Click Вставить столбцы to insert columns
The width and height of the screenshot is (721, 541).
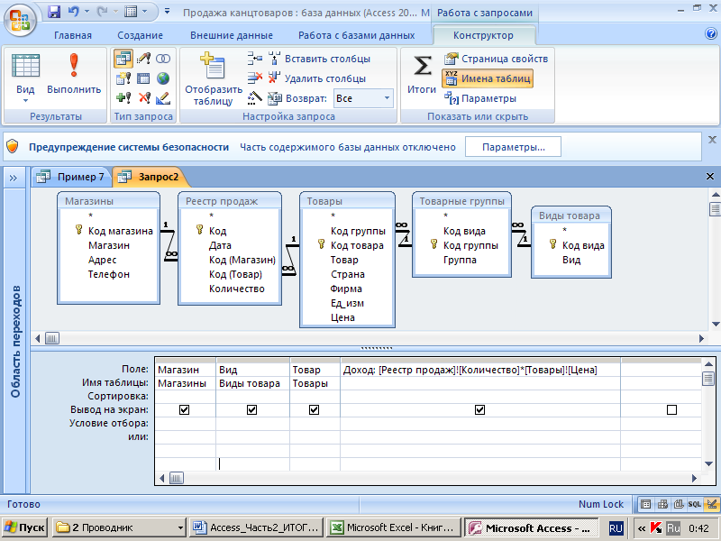click(x=320, y=59)
